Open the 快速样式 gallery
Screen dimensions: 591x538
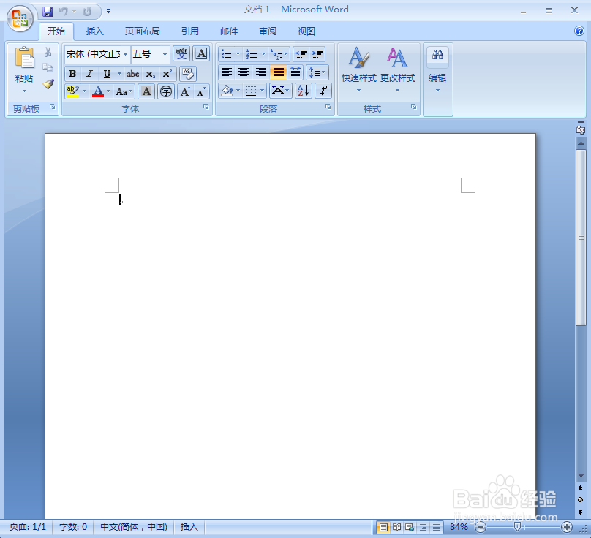coord(359,70)
